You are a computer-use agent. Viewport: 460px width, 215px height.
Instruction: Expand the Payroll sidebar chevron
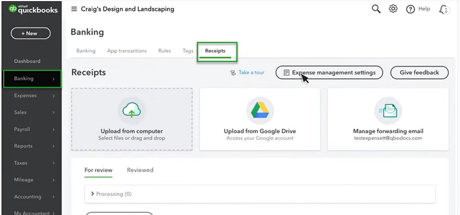coord(54,130)
